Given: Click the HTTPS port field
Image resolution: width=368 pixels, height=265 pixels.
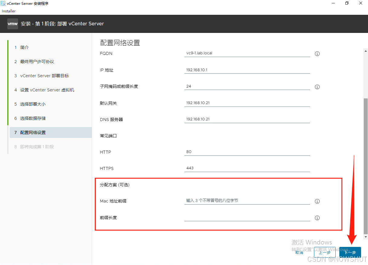Looking at the screenshot, I should 247,168.
